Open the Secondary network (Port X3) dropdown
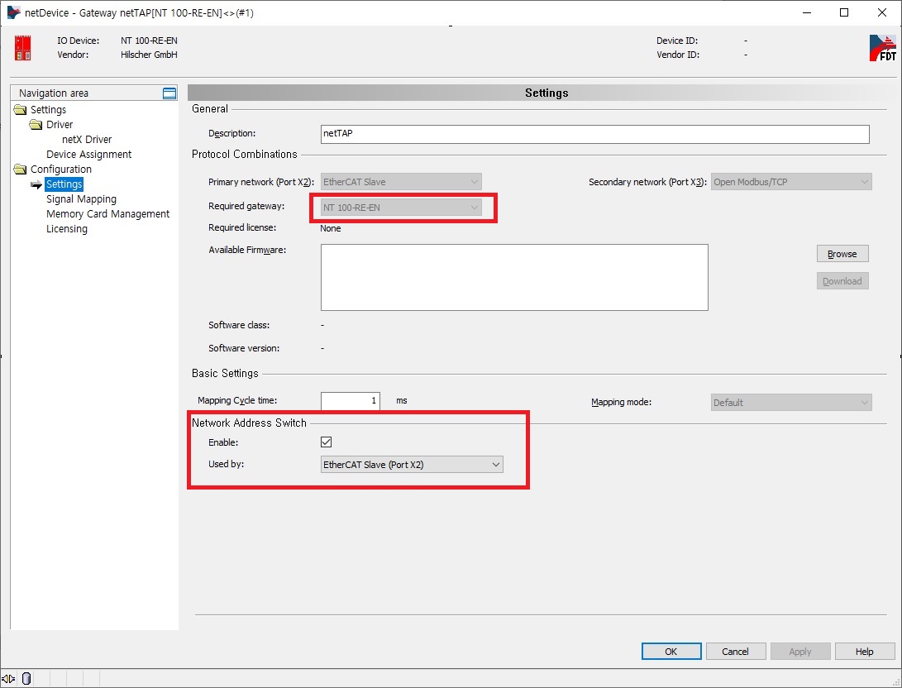This screenshot has width=902, height=688. coord(791,182)
